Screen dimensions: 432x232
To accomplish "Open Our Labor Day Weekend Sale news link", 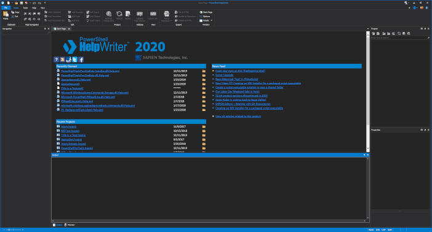I will [237, 91].
